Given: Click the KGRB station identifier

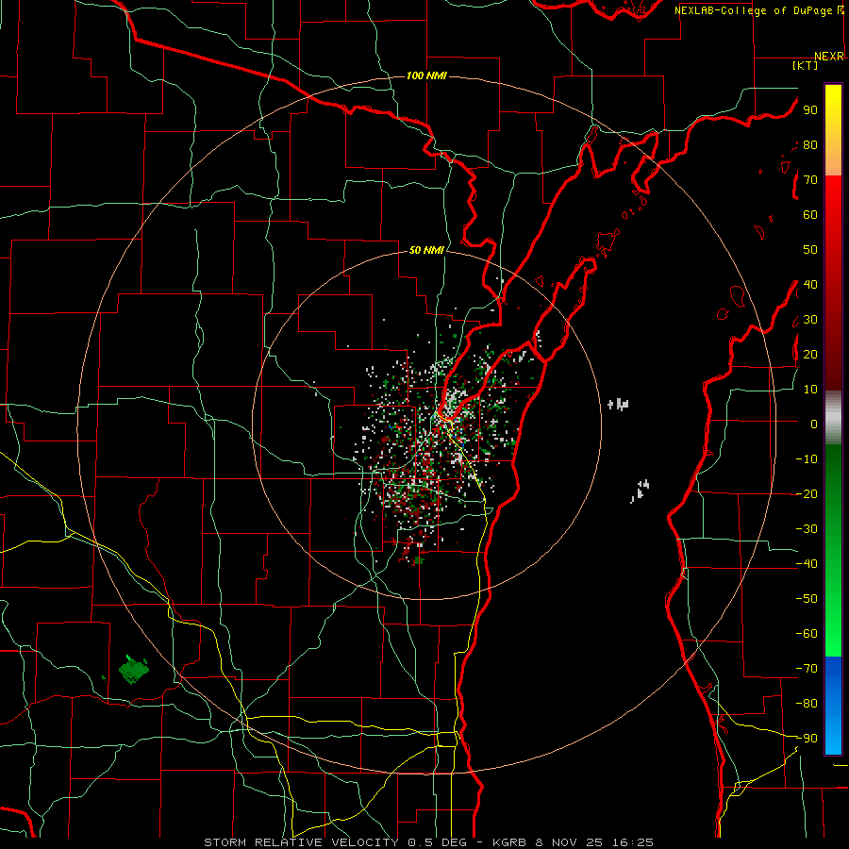Looking at the screenshot, I should coord(509,842).
